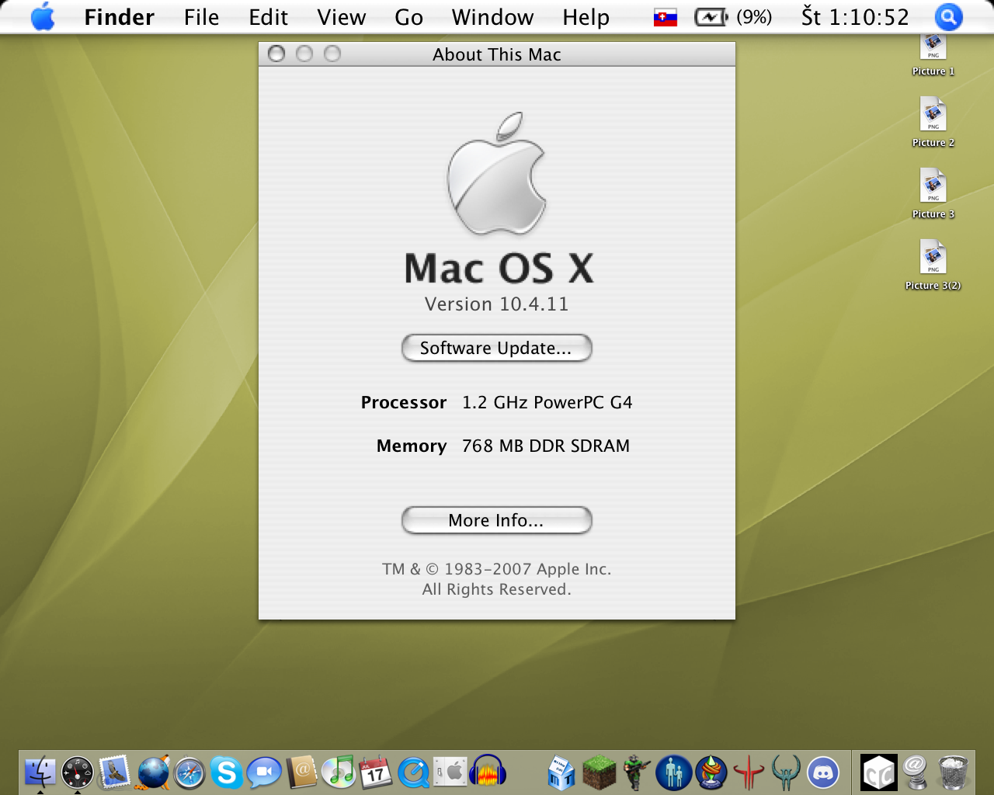Click the clock in menu bar
The image size is (994, 795).
tap(854, 17)
